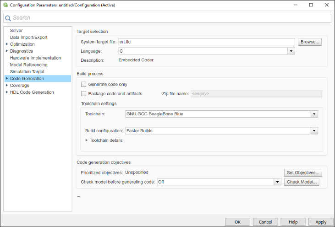The height and width of the screenshot is (227, 335).
Task: Select Hardware Implementation category
Action: pyautogui.click(x=35, y=58)
